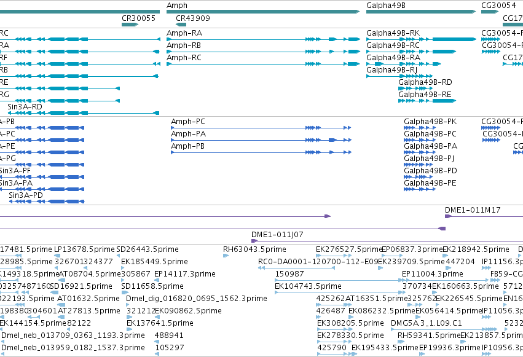This screenshot has height=357, width=523.
Task: Click the 425790 feature label
Action: [331, 348]
